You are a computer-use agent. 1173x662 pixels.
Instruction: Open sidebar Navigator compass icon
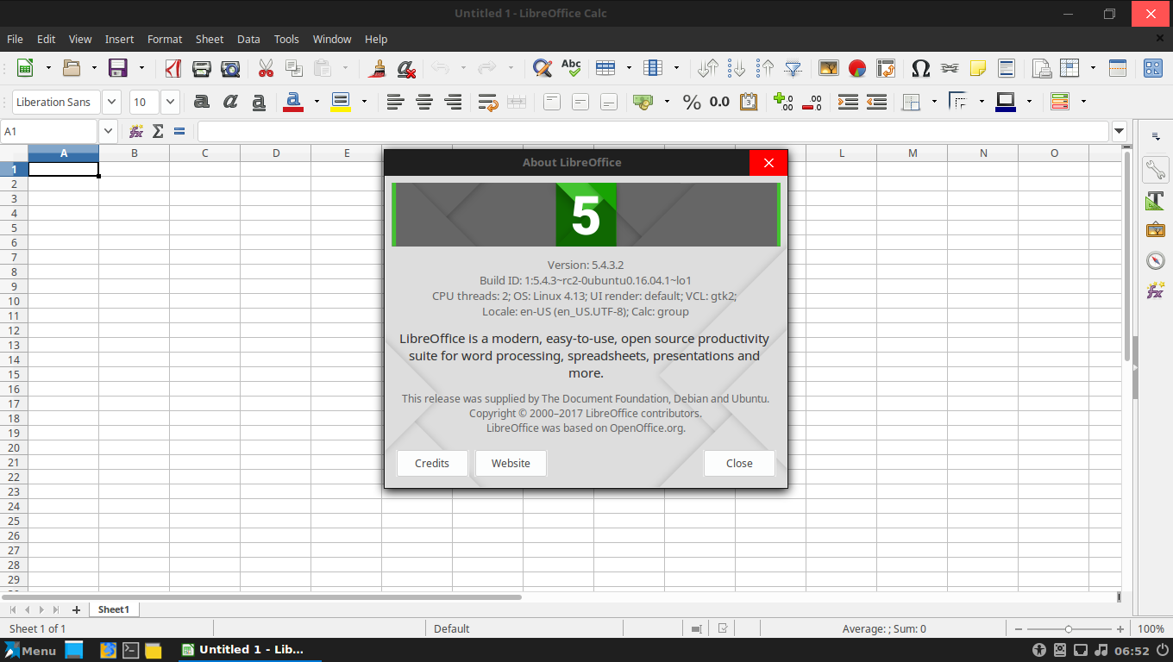[1156, 260]
